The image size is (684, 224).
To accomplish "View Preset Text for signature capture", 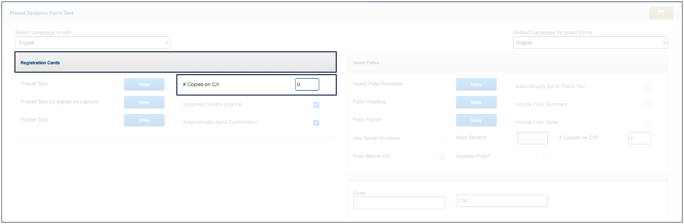I will point(144,103).
